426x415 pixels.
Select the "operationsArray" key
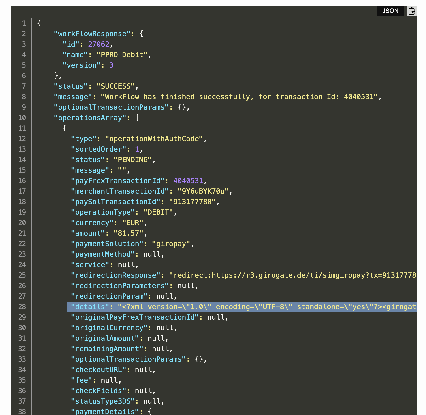pos(90,118)
